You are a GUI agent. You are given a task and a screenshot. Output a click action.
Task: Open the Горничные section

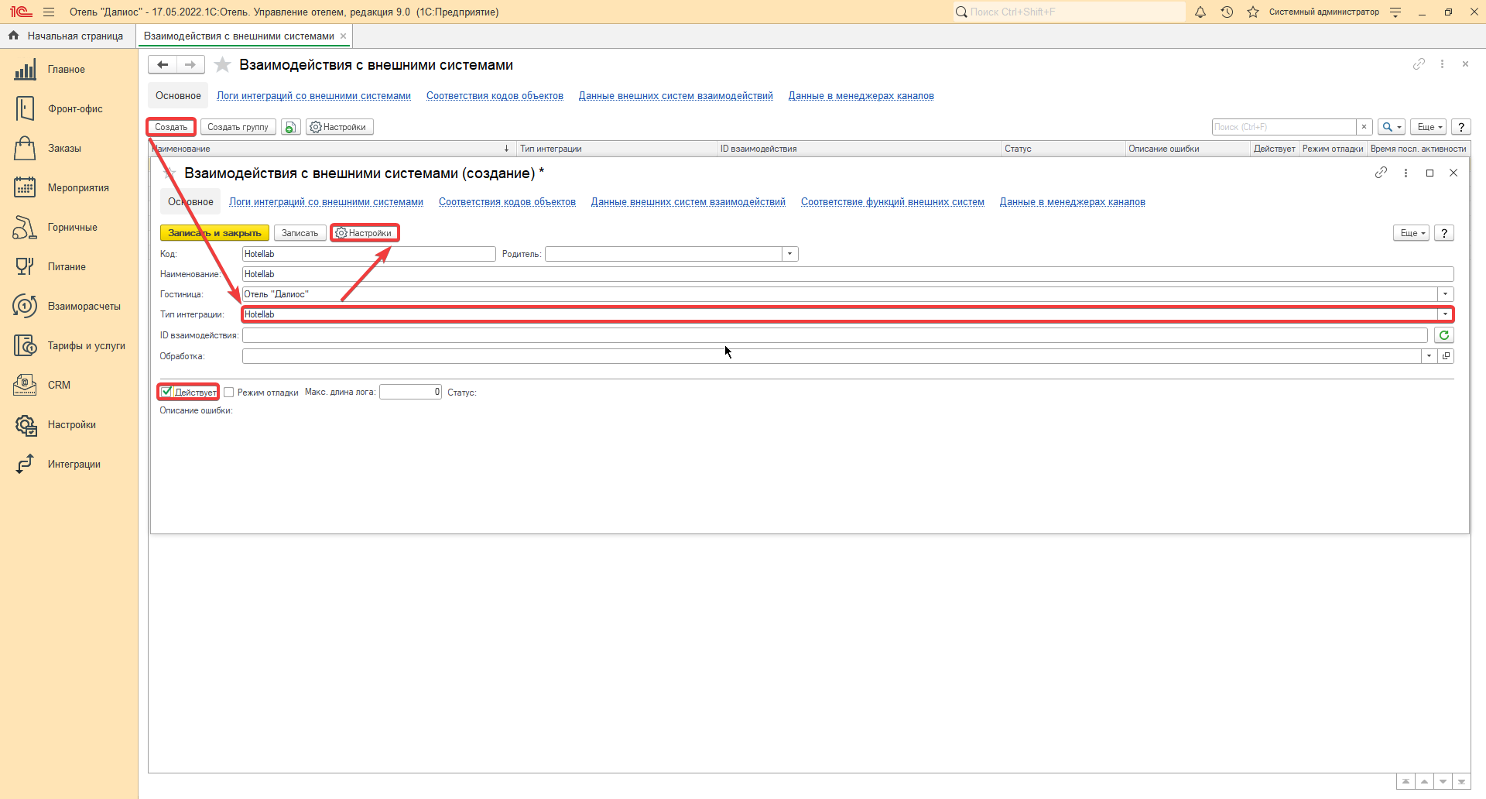point(72,228)
